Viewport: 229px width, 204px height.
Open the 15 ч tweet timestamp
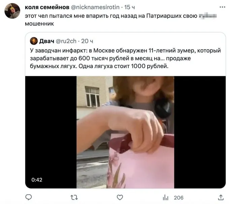pos(130,7)
